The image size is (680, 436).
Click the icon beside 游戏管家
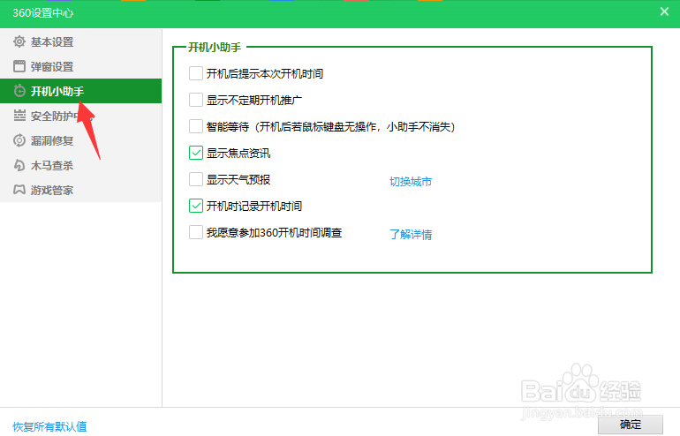[x=19, y=190]
